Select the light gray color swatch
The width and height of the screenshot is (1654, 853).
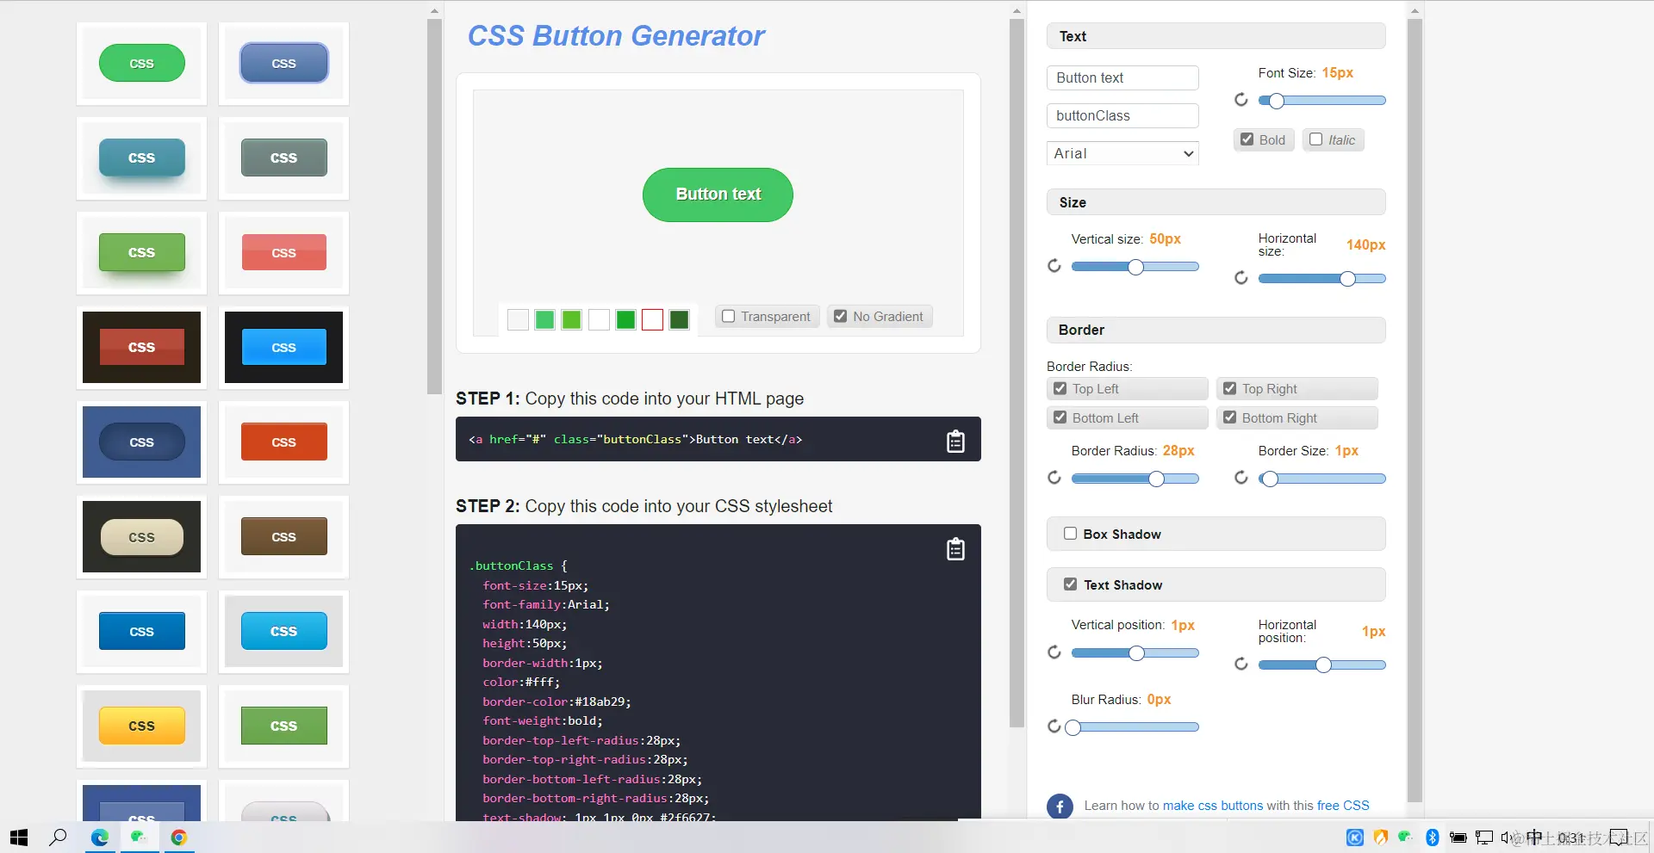click(518, 320)
